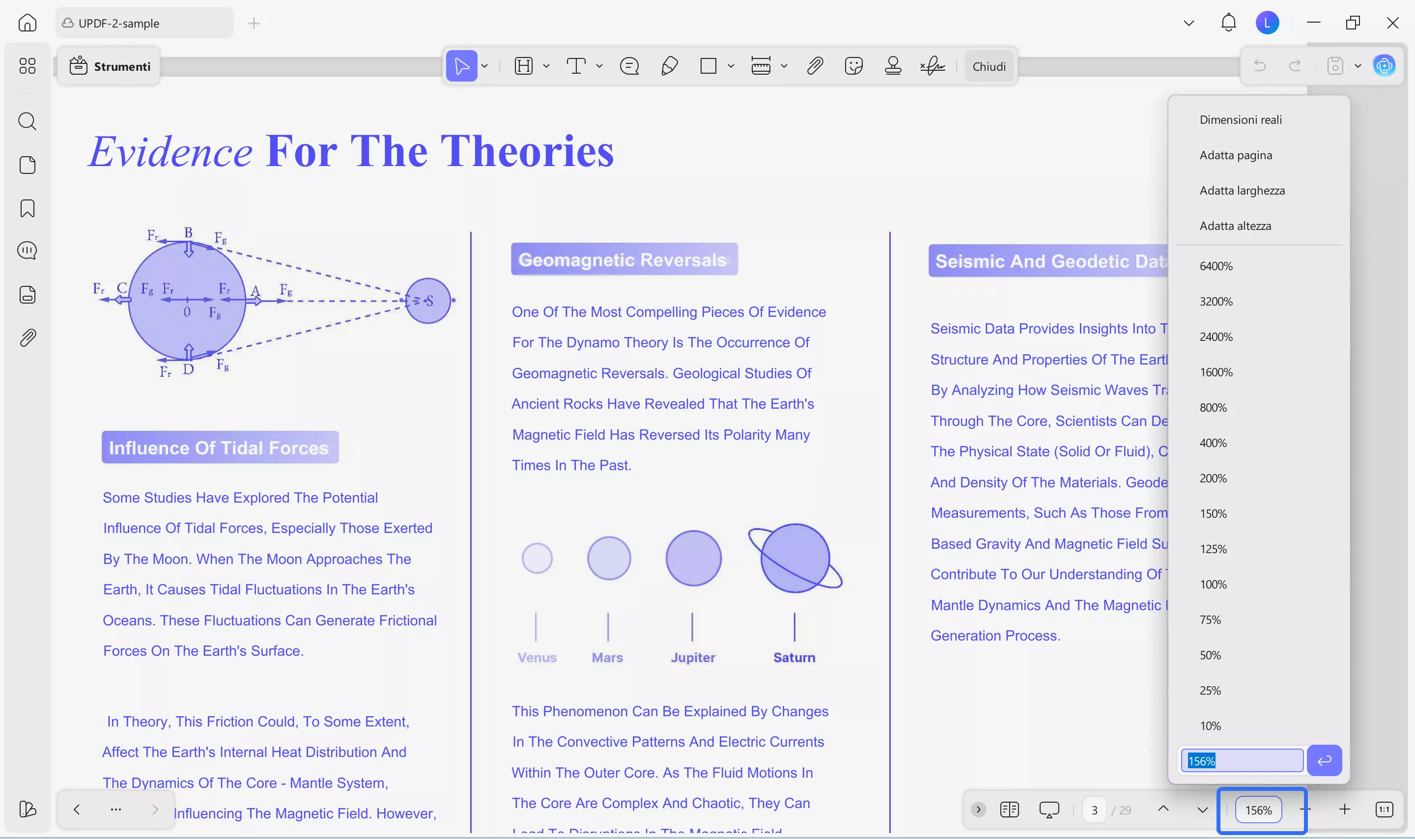The height and width of the screenshot is (839, 1415).
Task: Click the Chiudi button
Action: pos(989,66)
